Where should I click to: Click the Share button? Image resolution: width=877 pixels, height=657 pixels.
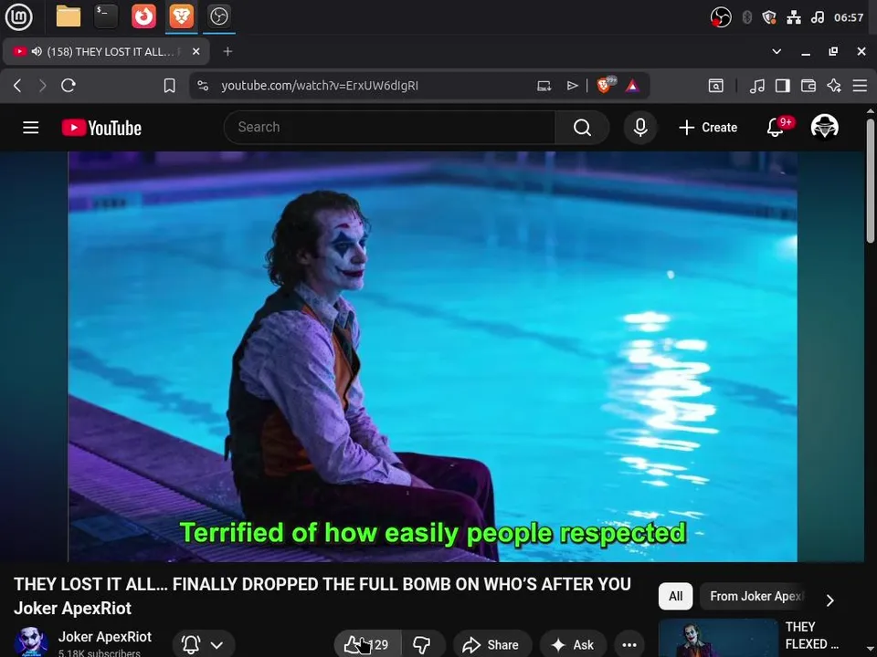coord(491,644)
